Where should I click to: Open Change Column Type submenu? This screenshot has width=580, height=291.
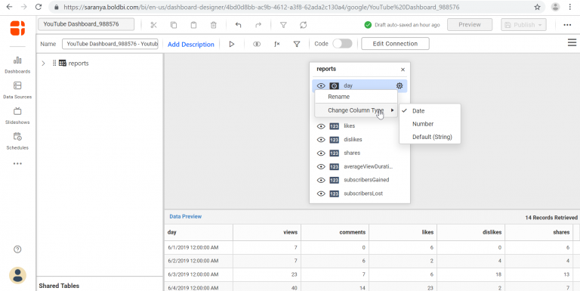[x=356, y=110]
